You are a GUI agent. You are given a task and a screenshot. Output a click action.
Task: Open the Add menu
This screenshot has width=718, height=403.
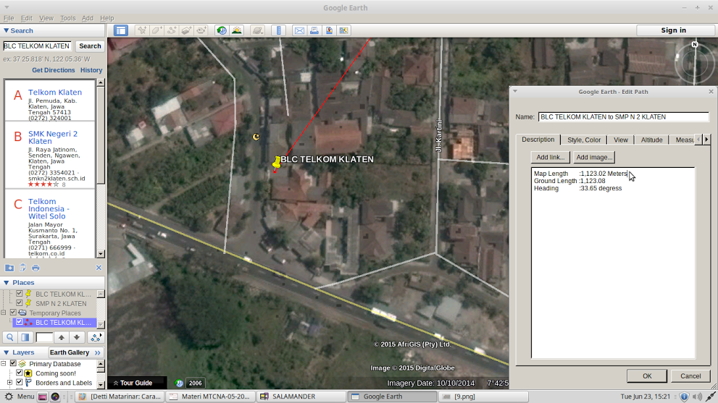coord(88,18)
